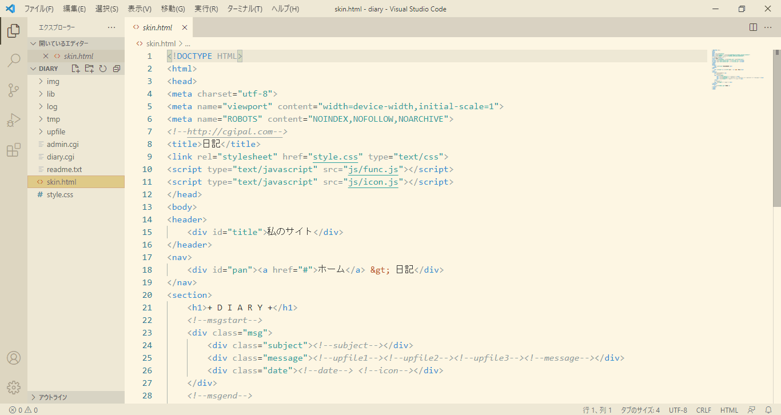Open the Search view in the activity bar
Viewport: 781px width, 415px height.
coord(14,61)
